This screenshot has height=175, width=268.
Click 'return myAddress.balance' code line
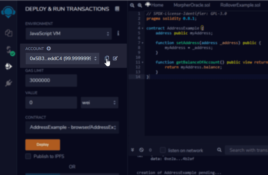[x=193, y=67]
